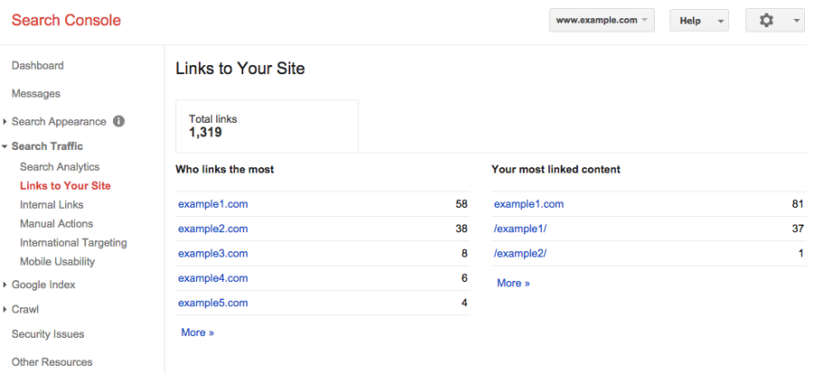Collapse the Search Traffic section

click(x=47, y=146)
